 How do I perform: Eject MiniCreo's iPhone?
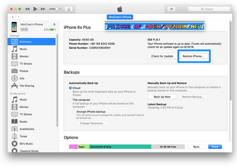(x=54, y=24)
